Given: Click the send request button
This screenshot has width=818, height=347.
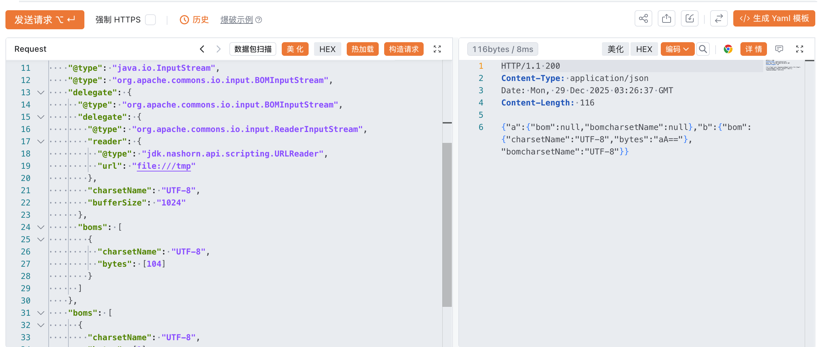Looking at the screenshot, I should point(45,20).
